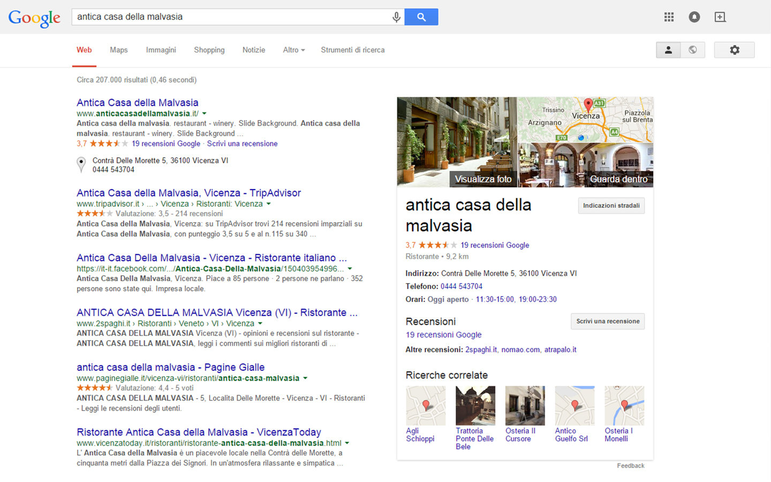Expand arrow next to facebook.com result URL

coord(350,269)
